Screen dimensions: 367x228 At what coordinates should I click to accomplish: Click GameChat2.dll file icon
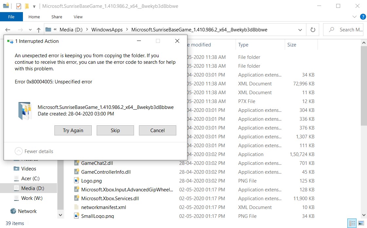77,163
